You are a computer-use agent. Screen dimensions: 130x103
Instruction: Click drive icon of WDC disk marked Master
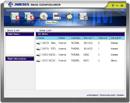point(39,55)
